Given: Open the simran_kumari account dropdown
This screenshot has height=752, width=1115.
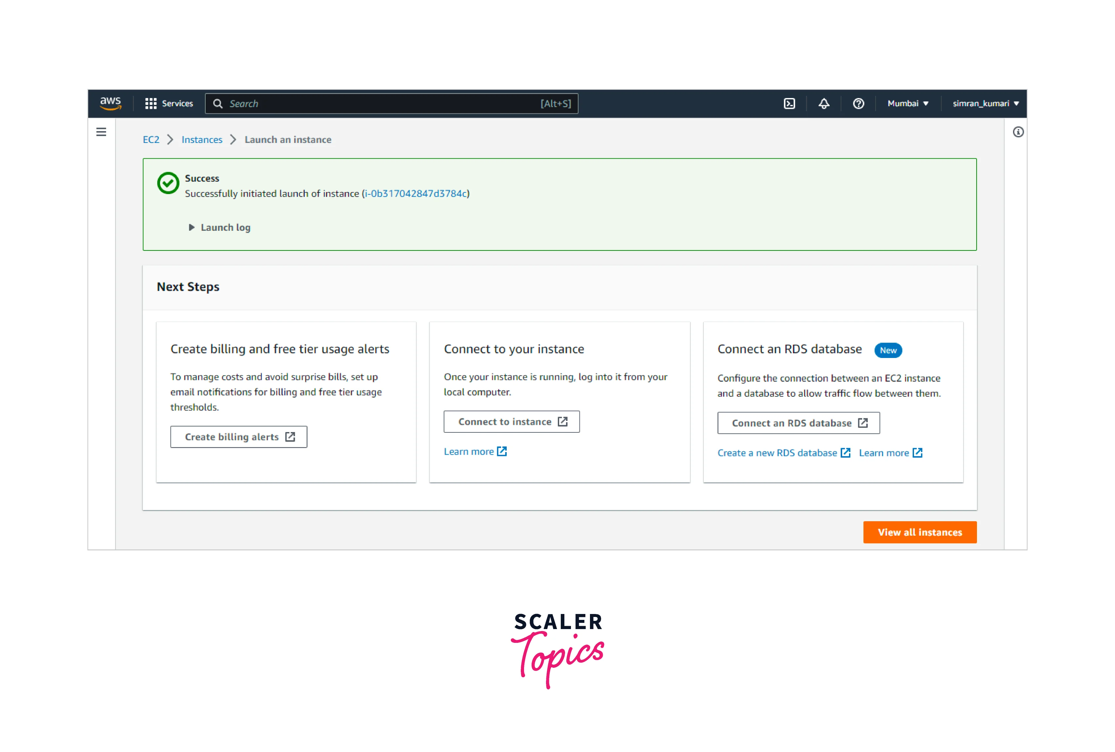Looking at the screenshot, I should [x=985, y=104].
